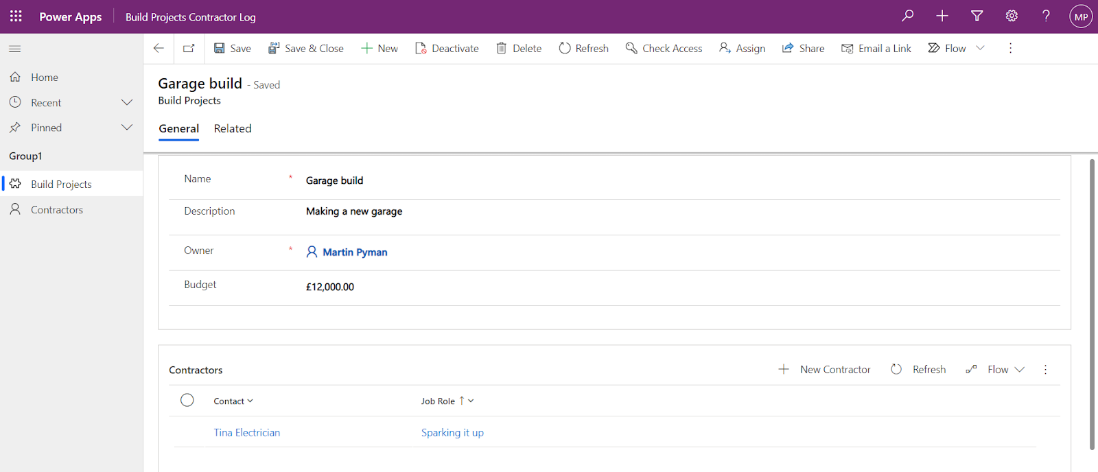Viewport: 1098px width, 472px height.
Task: Open Sparking it up job role link
Action: tap(452, 432)
